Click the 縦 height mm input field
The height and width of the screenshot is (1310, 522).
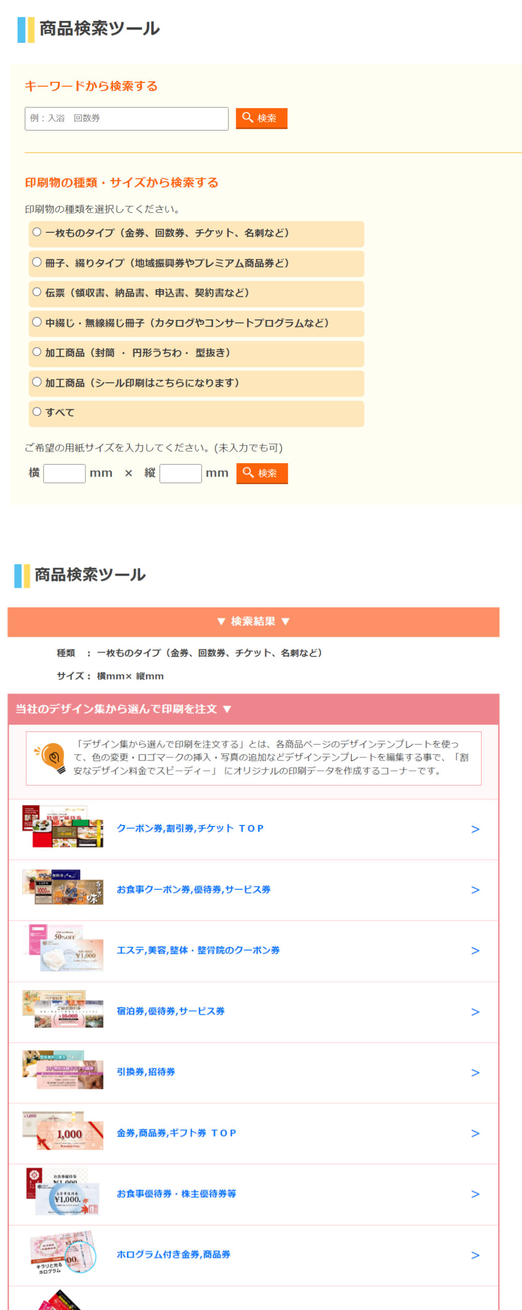[180, 473]
